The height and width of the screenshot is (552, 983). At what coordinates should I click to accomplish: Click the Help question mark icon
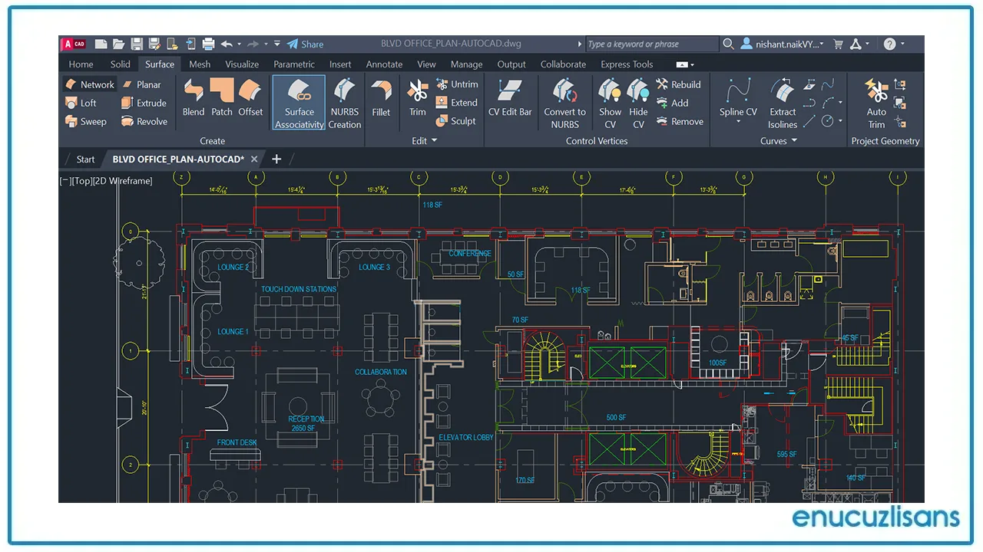pos(889,44)
